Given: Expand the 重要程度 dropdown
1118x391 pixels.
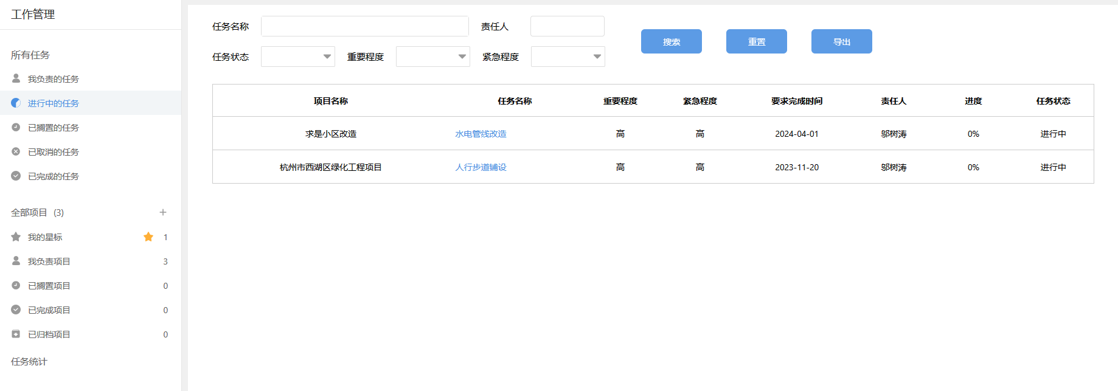Looking at the screenshot, I should (432, 57).
